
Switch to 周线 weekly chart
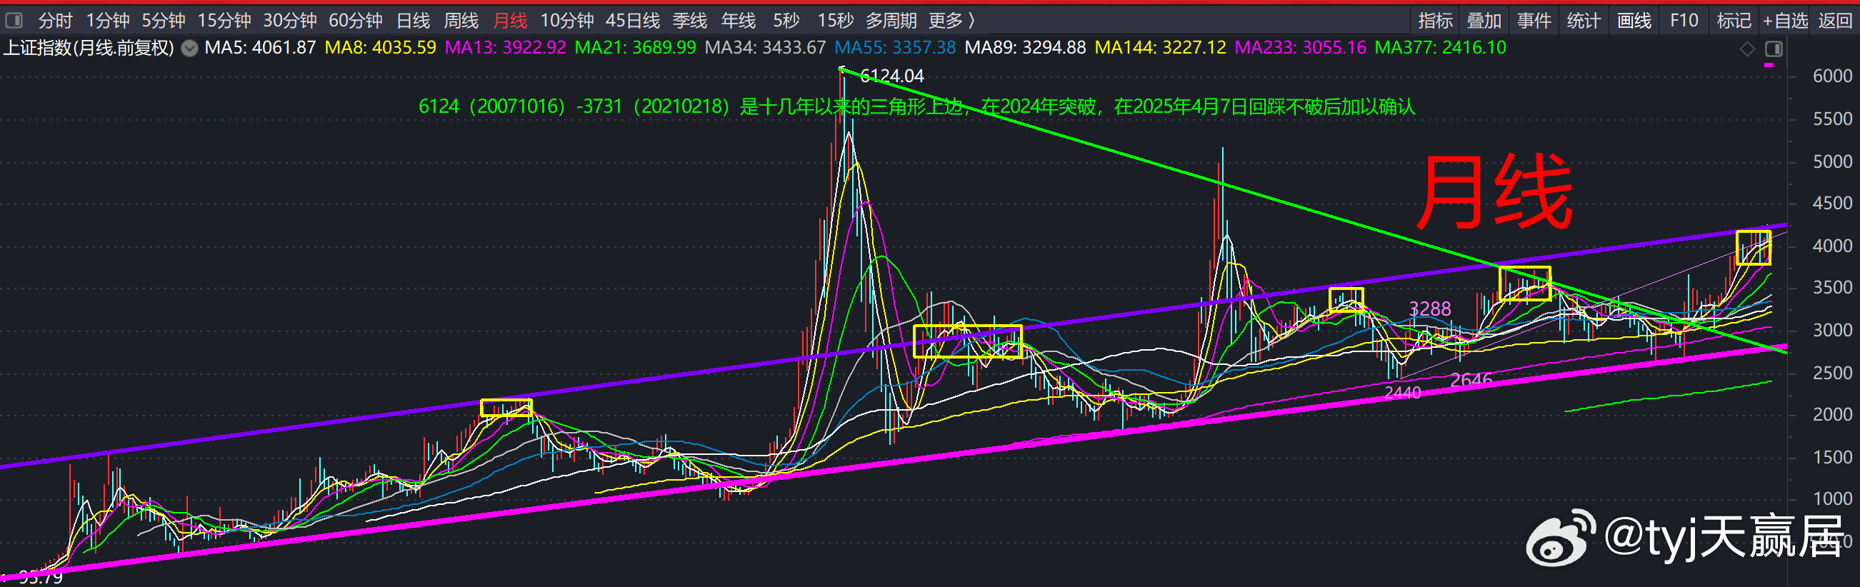click(461, 20)
